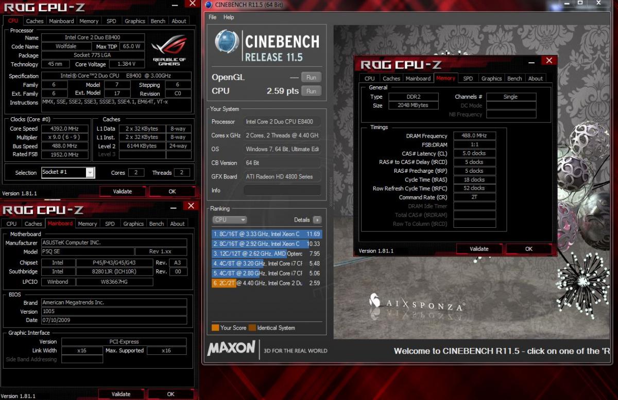Click the AIXSPONZA logo in render
The width and height of the screenshot is (618, 400).
pos(417,302)
